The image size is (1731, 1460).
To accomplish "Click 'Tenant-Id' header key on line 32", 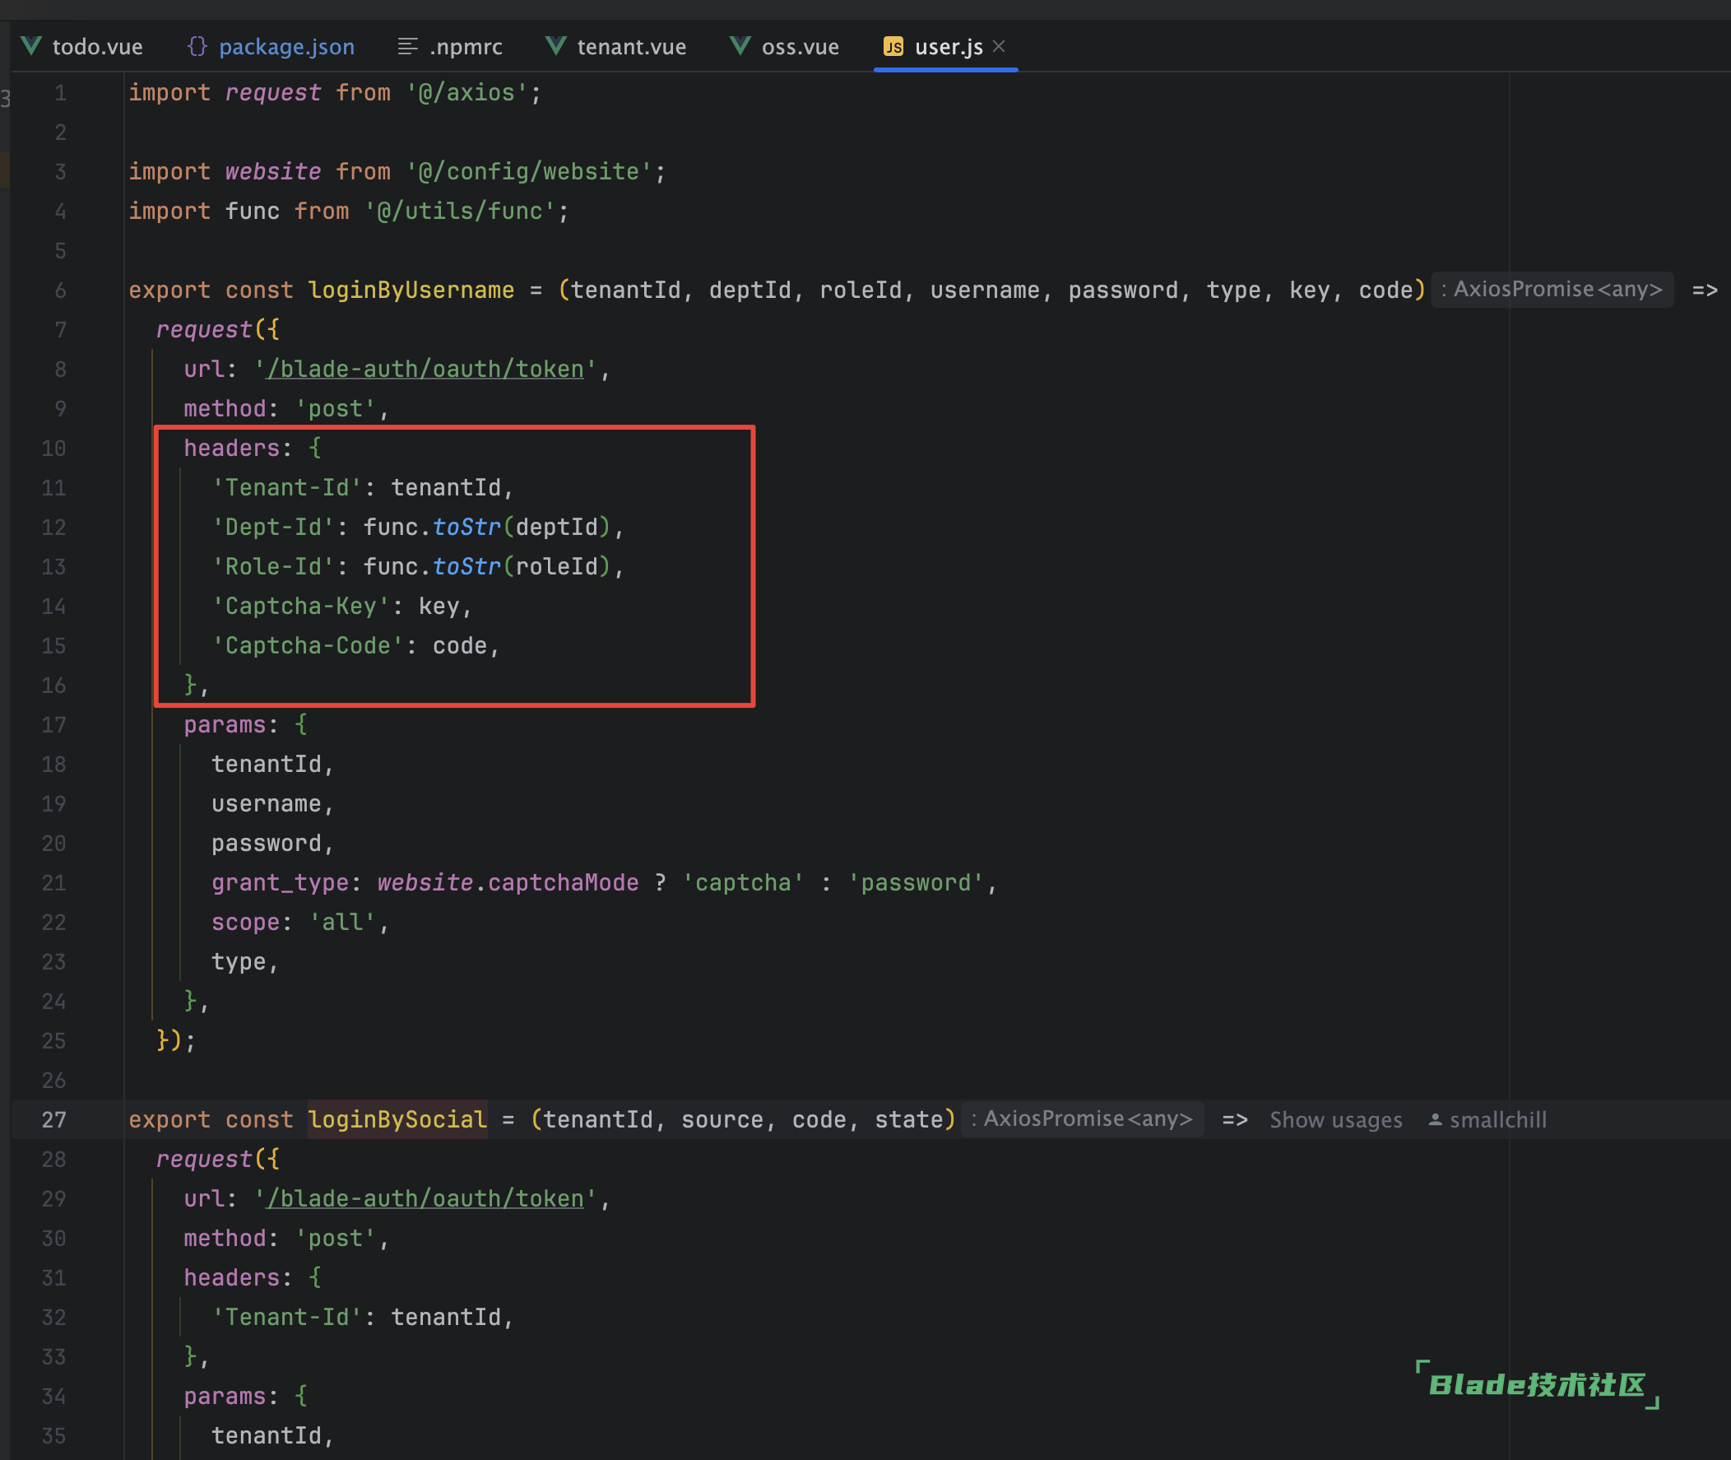I will pyautogui.click(x=287, y=1318).
